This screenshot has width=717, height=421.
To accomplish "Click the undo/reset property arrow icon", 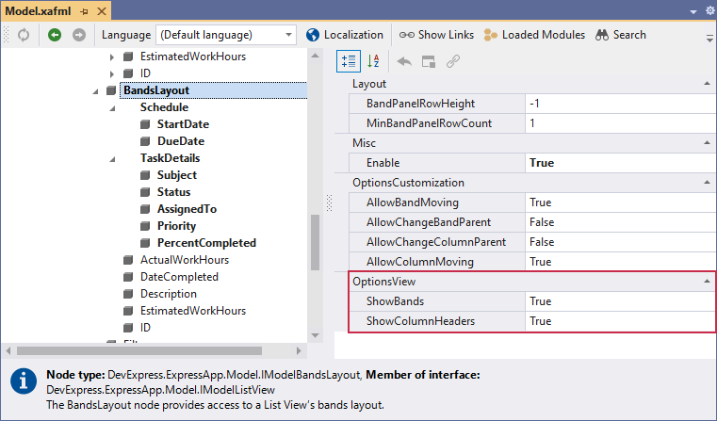I will point(404,61).
